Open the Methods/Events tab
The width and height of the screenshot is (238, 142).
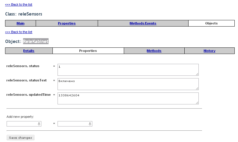143,23
